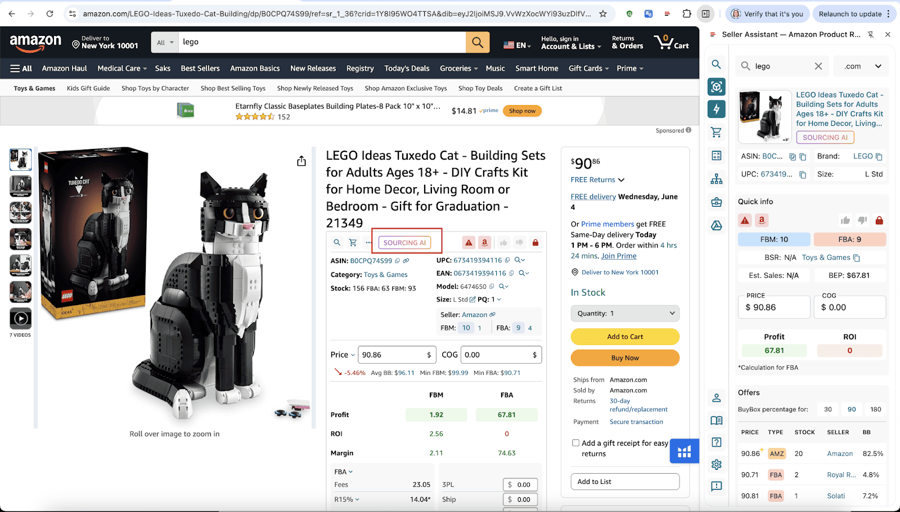Click the copy icon next to the ASIN
This screenshot has width=900, height=512.
(x=397, y=260)
